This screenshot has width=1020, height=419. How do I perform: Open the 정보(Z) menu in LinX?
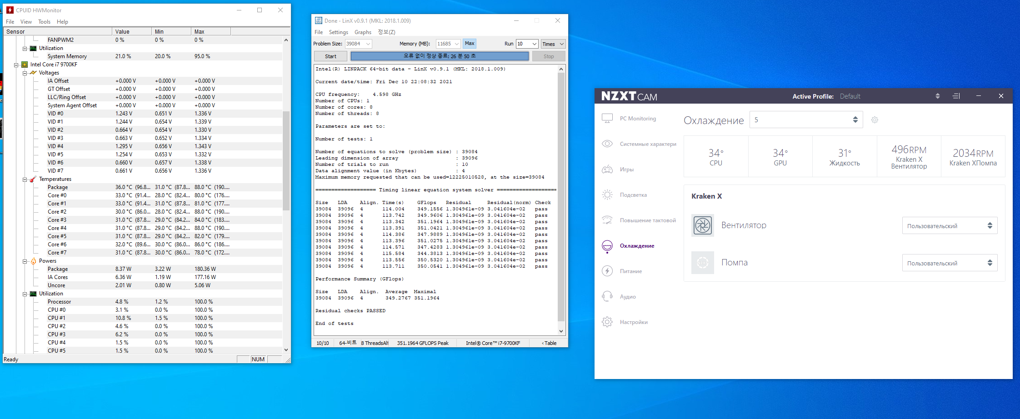pyautogui.click(x=386, y=32)
